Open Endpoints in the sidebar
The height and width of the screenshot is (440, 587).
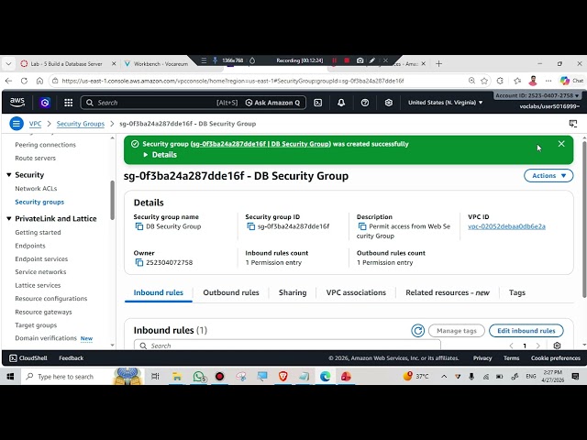[30, 246]
